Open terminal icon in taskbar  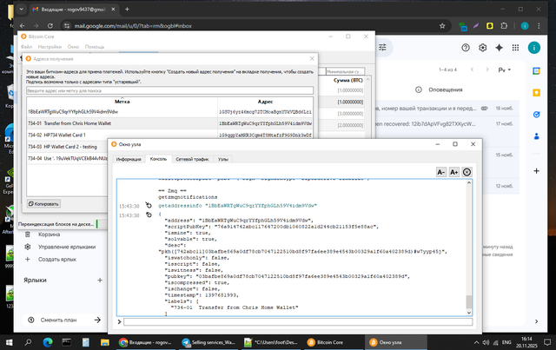pos(66,342)
